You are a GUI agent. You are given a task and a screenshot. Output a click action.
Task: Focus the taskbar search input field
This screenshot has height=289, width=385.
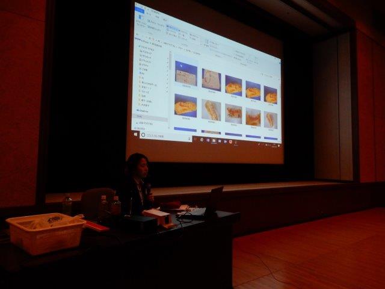[166, 137]
